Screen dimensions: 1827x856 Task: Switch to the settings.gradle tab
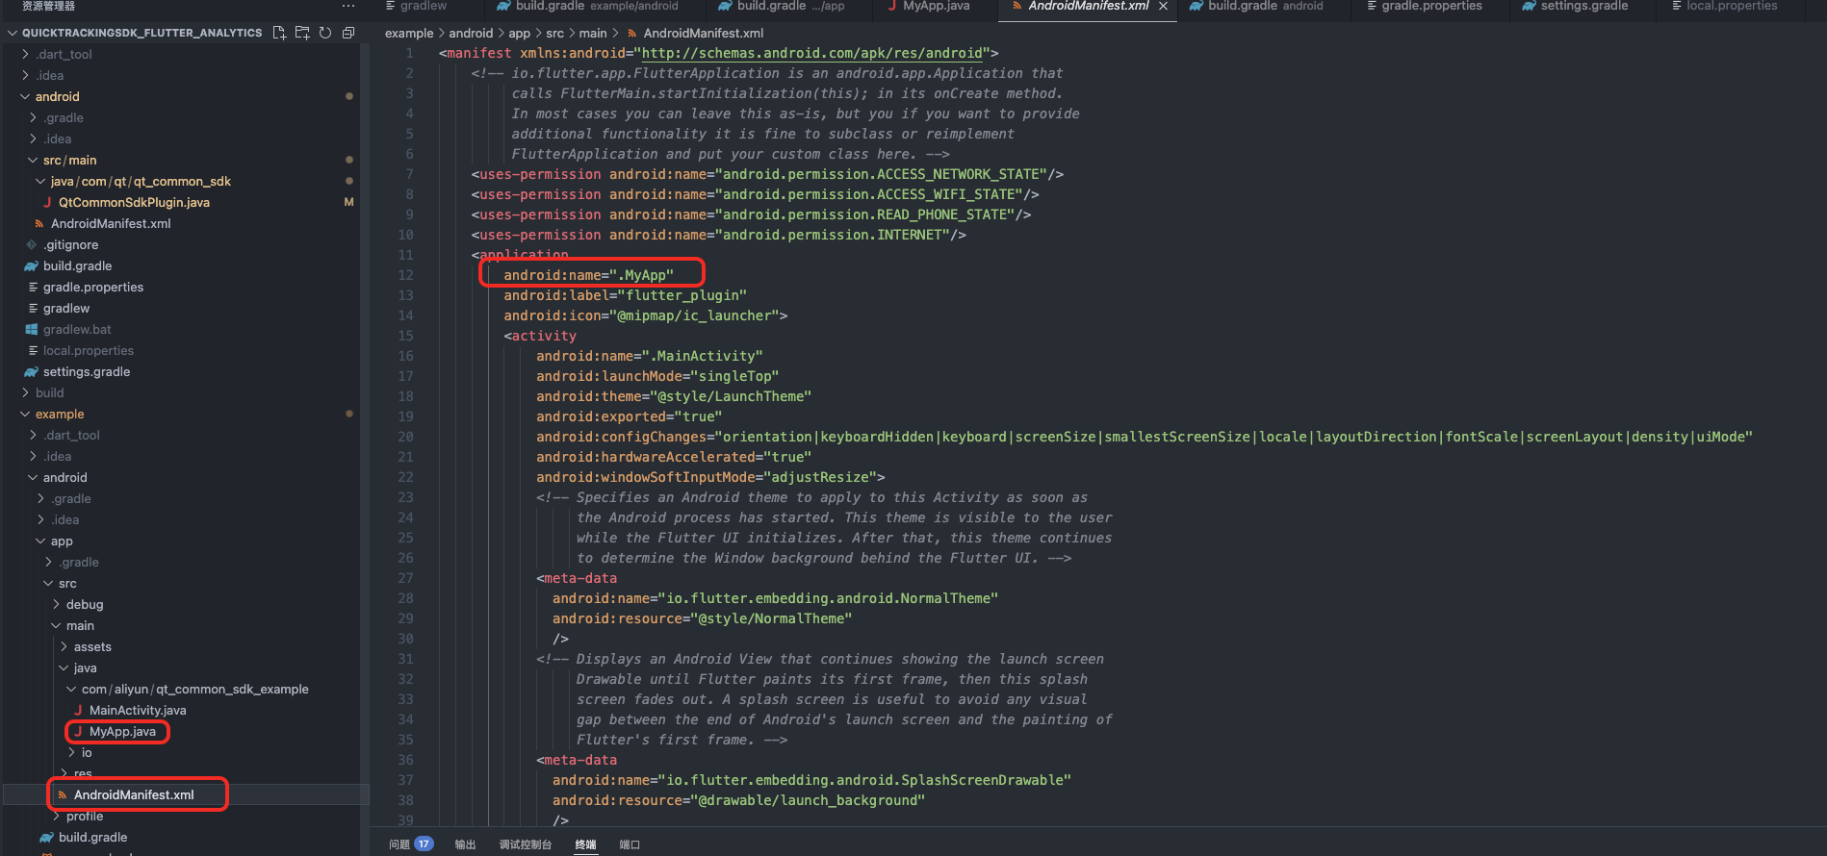click(x=1575, y=6)
